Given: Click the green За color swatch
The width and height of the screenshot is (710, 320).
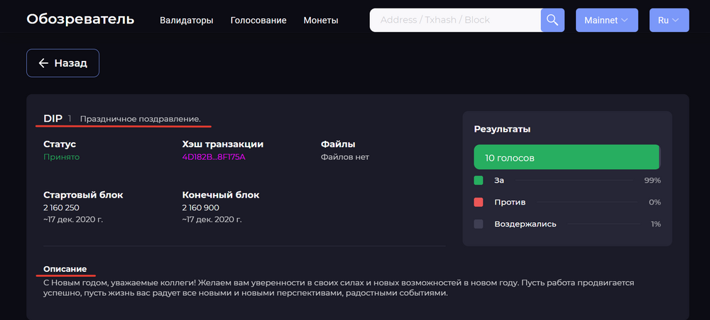Looking at the screenshot, I should coord(479,181).
